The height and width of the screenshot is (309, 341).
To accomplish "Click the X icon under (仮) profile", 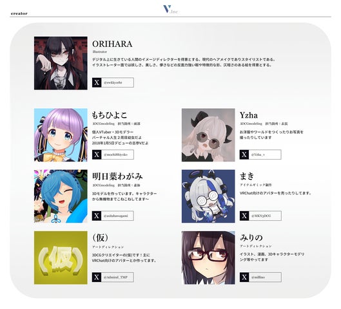I will coord(97,277).
